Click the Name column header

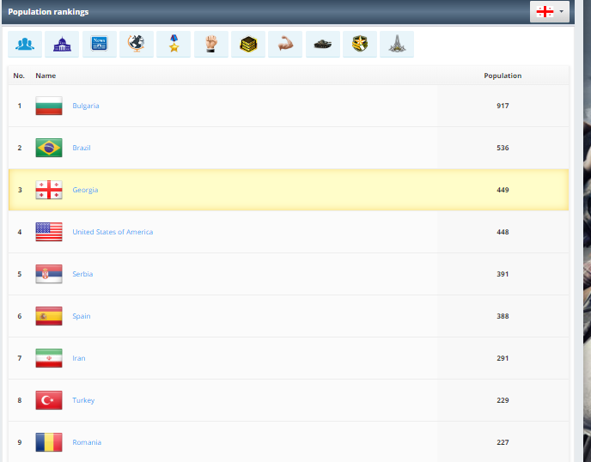coord(46,76)
